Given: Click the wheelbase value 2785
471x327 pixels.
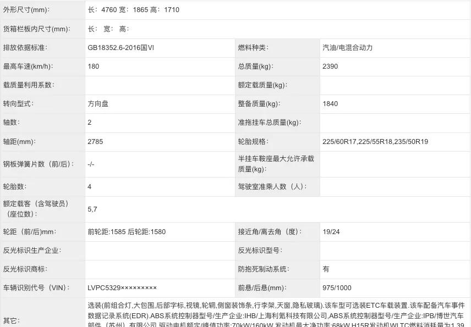Looking at the screenshot, I should (95, 142).
